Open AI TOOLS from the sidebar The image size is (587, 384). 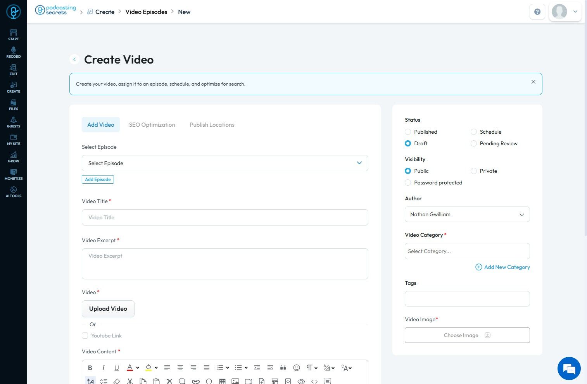[14, 192]
